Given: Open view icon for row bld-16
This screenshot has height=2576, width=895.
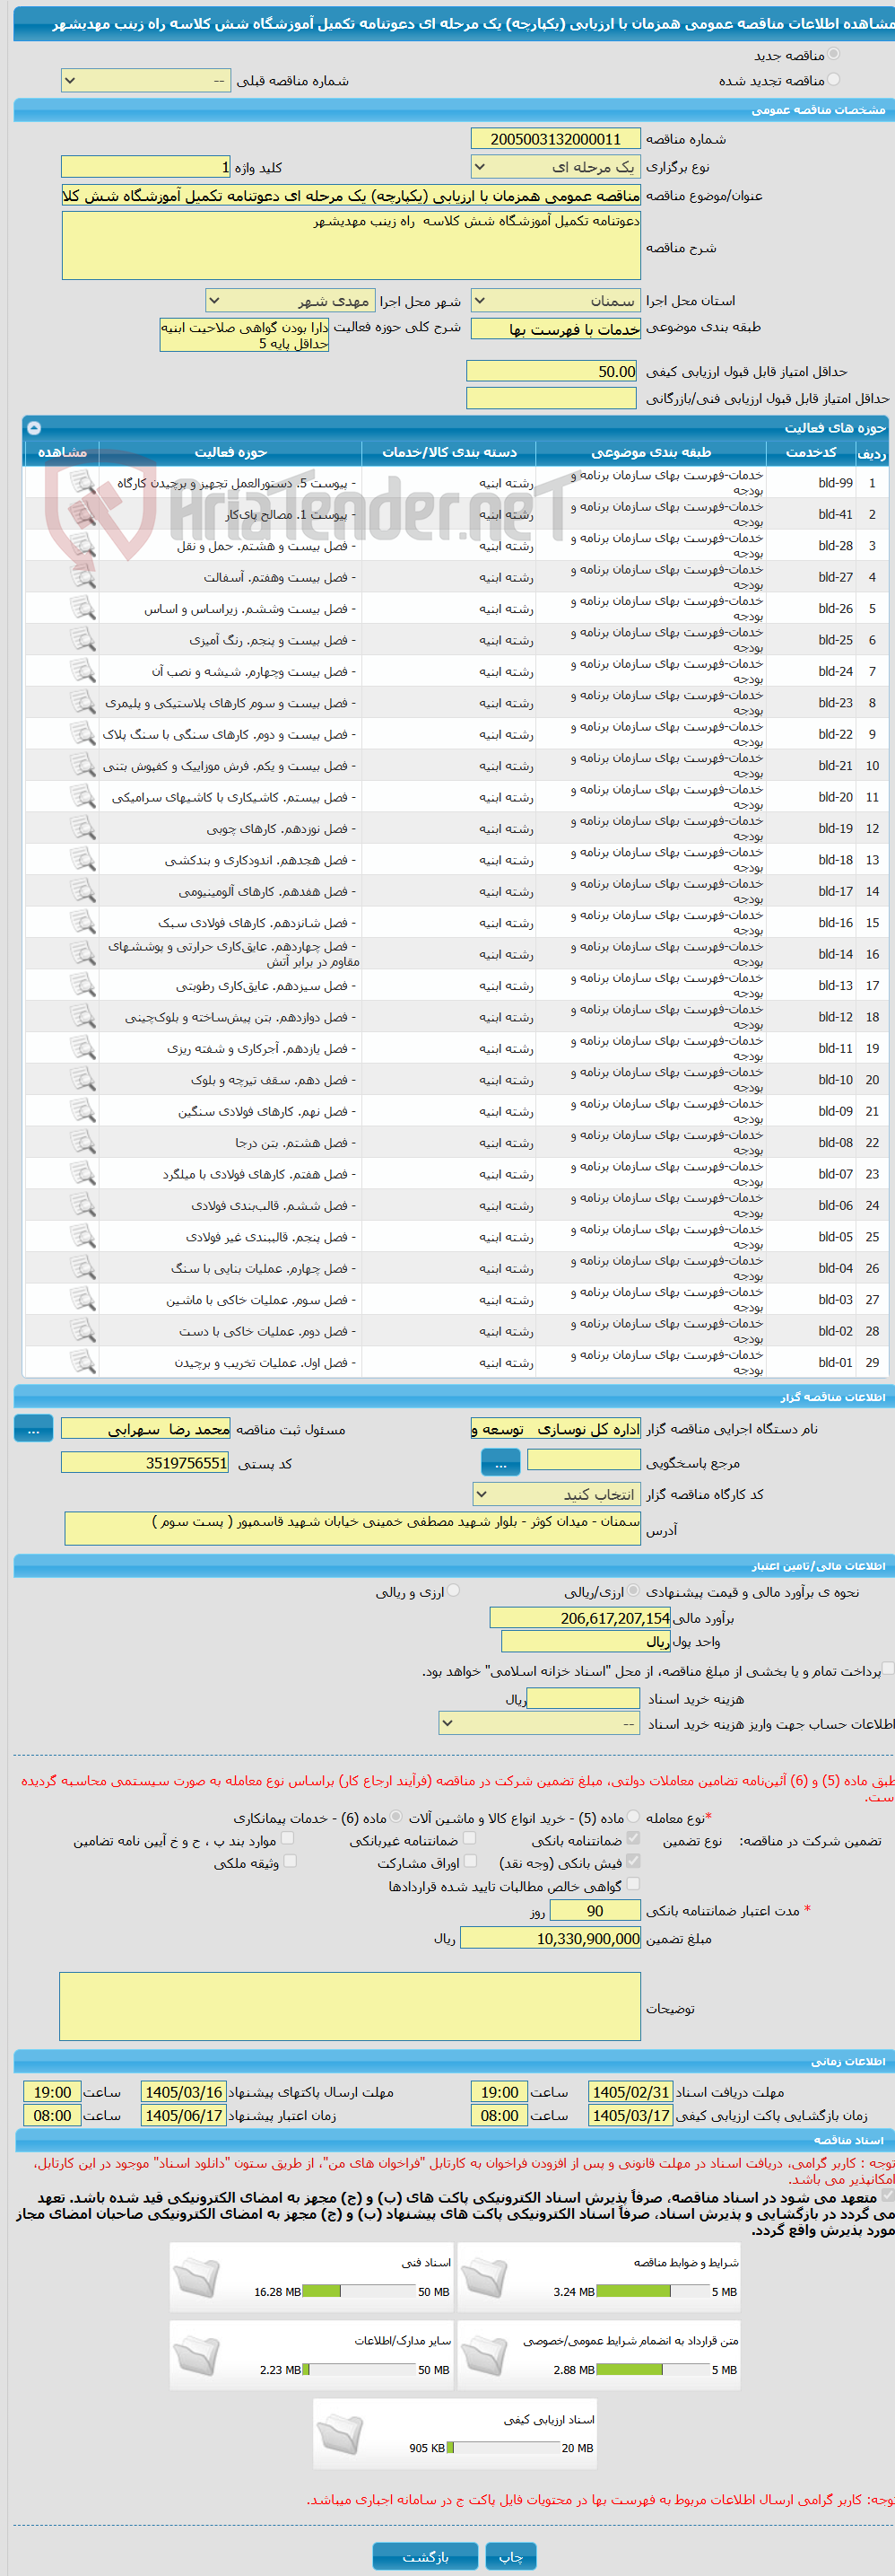Looking at the screenshot, I should tap(82, 922).
